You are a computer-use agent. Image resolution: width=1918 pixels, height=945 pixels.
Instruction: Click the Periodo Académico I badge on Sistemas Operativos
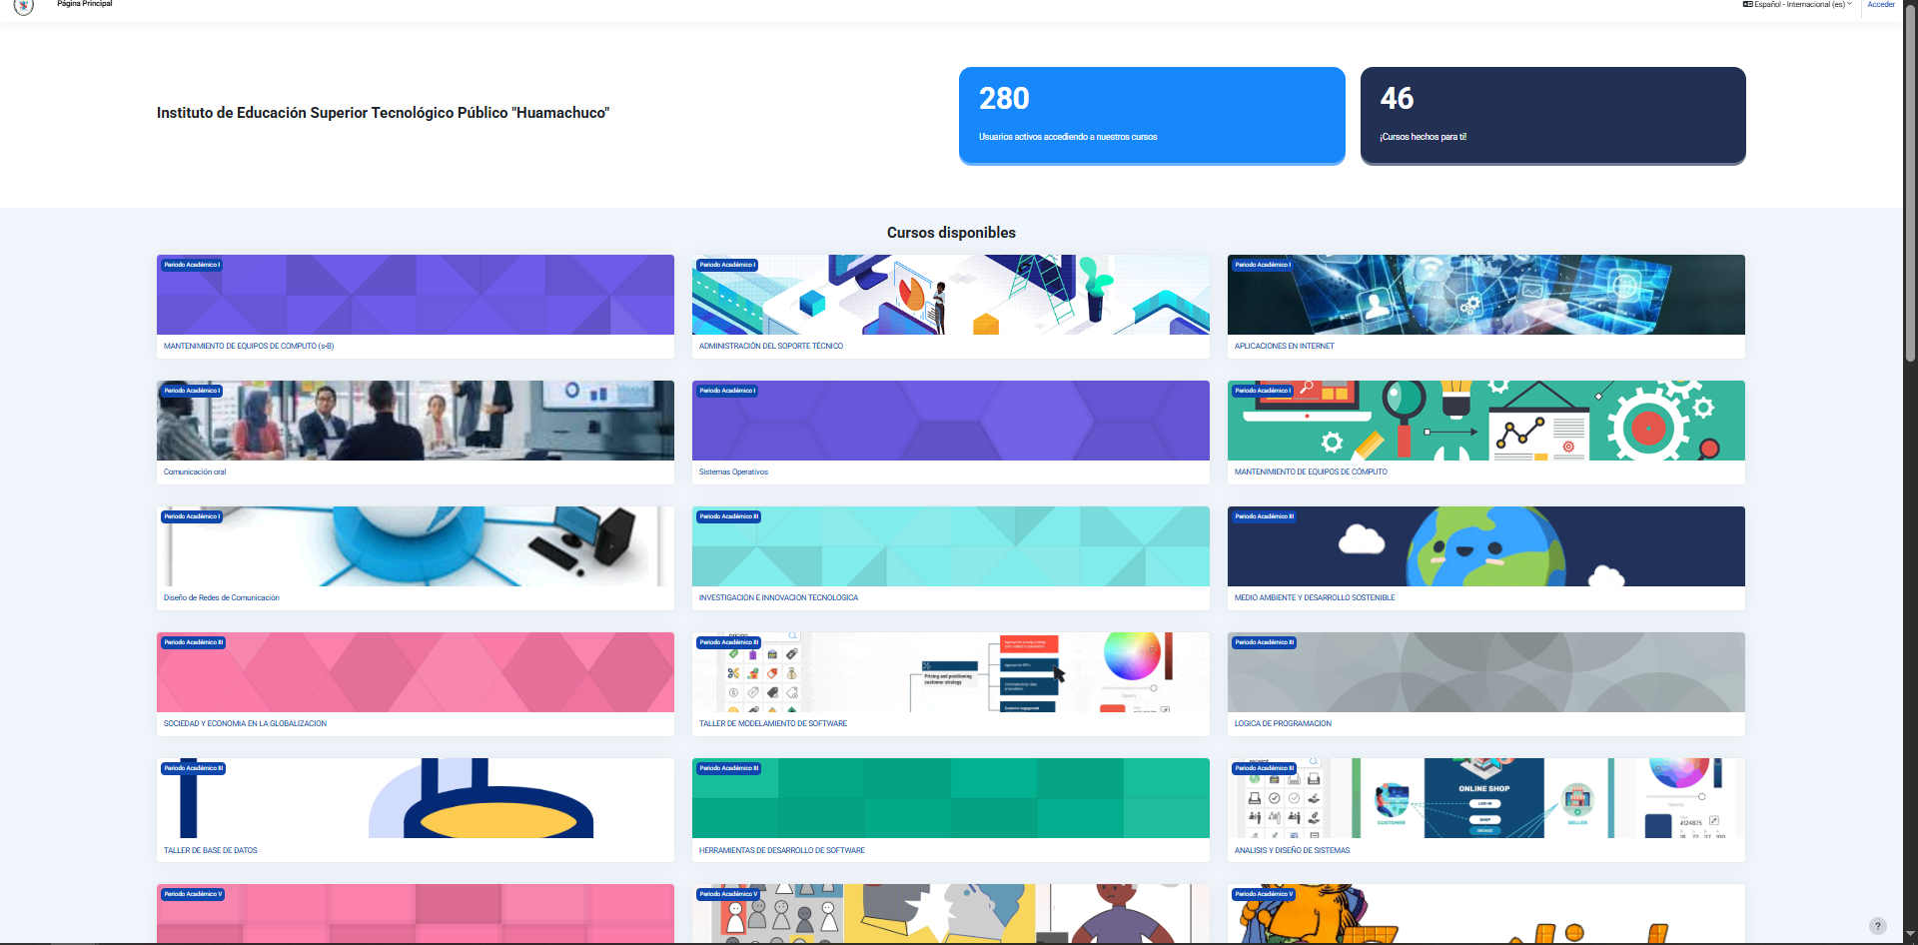728,391
